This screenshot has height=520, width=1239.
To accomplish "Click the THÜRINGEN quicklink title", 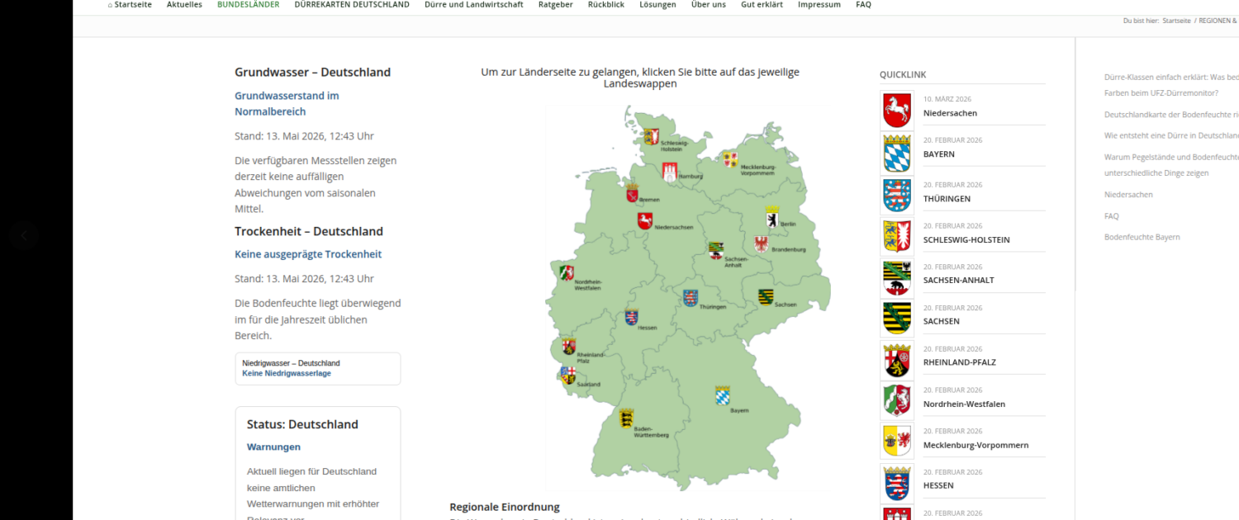I will pyautogui.click(x=947, y=199).
